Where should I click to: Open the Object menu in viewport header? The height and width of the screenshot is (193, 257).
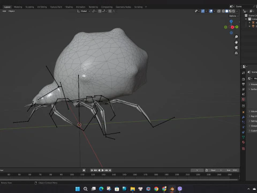[x=11, y=11]
